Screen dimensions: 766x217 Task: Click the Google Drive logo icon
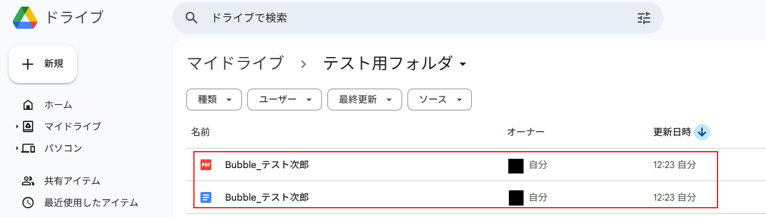pos(25,17)
